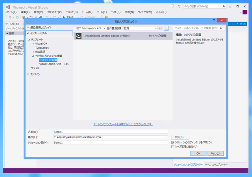Toggle Create directory for solution checkbox

pyautogui.click(x=173, y=142)
